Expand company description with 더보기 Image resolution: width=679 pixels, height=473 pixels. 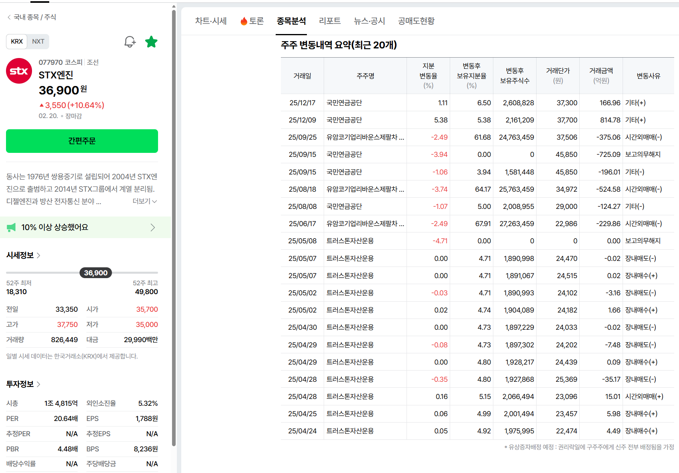tap(144, 201)
